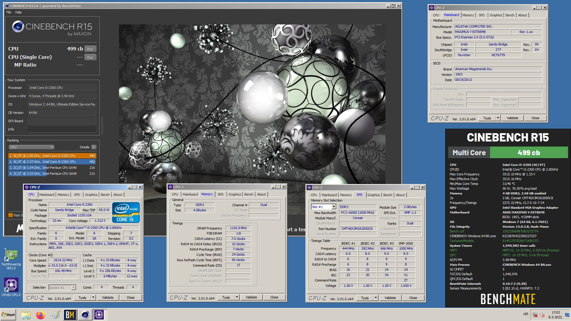This screenshot has width=571, height=321.
Task: Switch to Bench tab in Mainboard CPU-Z window
Action: tap(510, 15)
